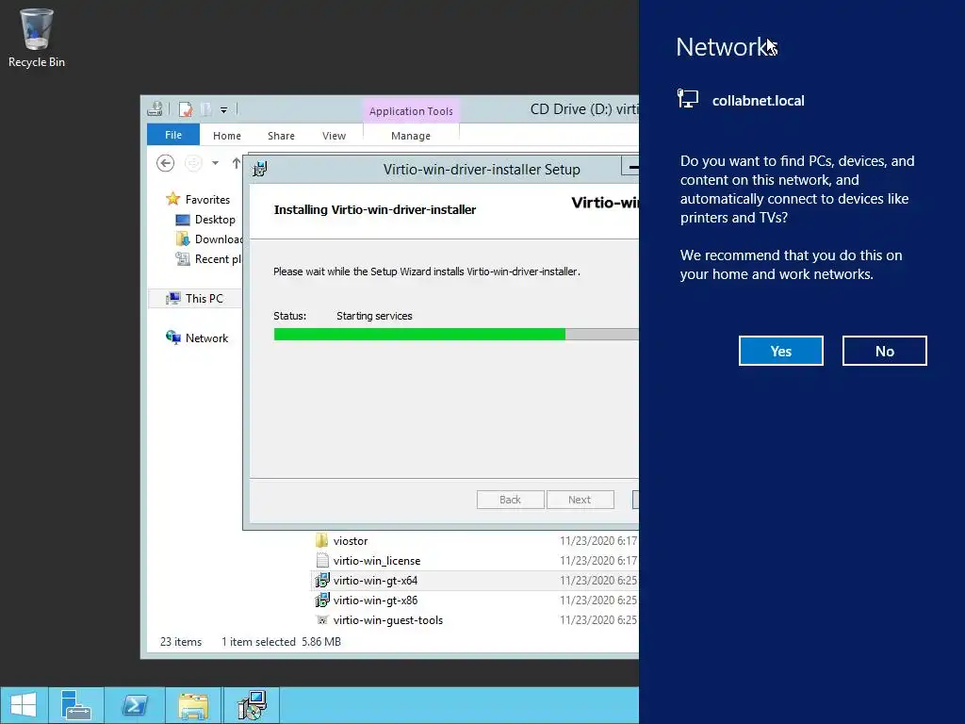Click the This PC computer icon

point(173,299)
